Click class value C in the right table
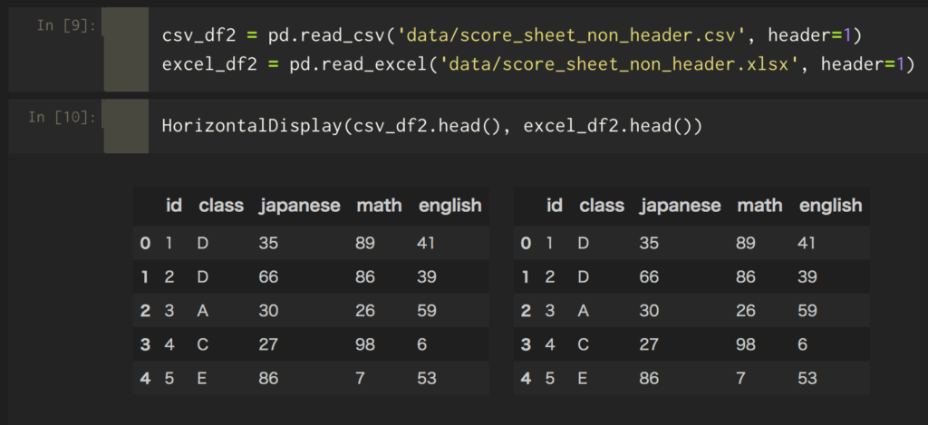 [584, 344]
